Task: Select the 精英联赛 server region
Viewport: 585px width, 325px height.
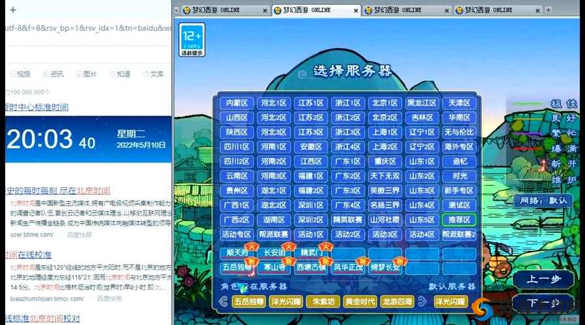Action: click(347, 220)
